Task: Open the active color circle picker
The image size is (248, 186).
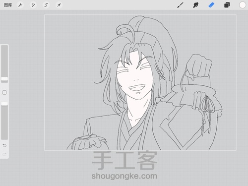Action: pyautogui.click(x=243, y=5)
